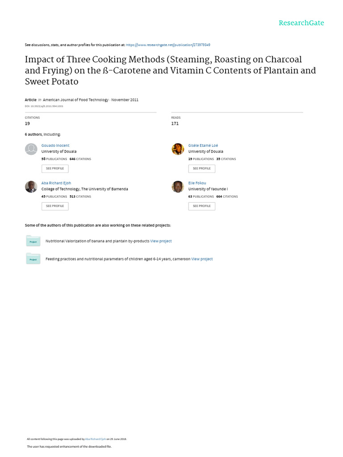Open Gouado Inocent's default avatar
This screenshot has height=457, width=343.
(31, 149)
